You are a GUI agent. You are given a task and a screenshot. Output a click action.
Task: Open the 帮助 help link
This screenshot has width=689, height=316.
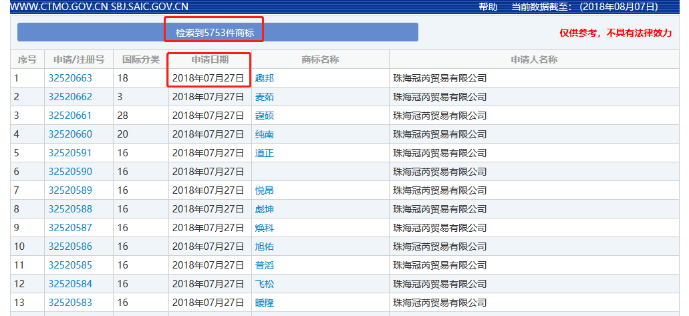coord(489,7)
